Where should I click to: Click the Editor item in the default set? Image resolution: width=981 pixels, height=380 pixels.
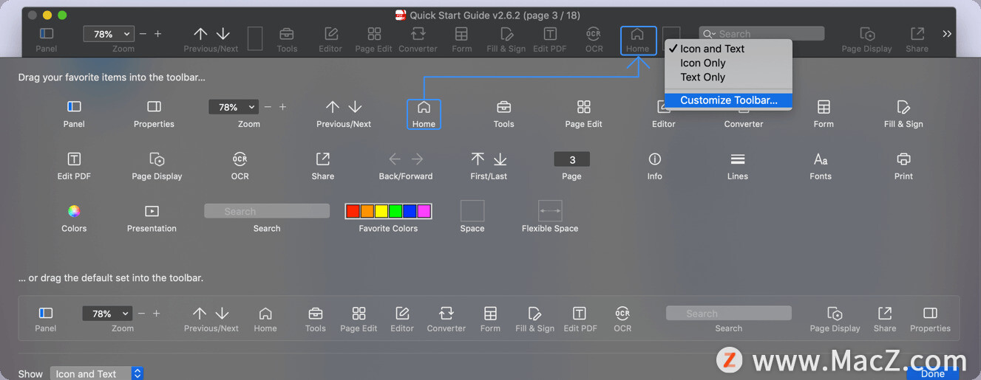tap(402, 319)
